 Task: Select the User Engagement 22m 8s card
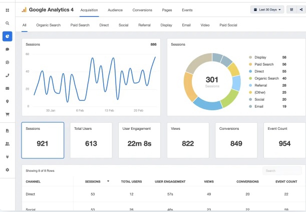[x=139, y=140]
